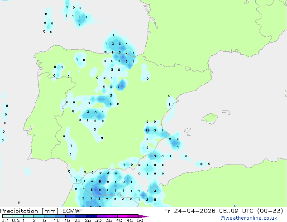Click the legend label "0.5"
Image resolution: width=287 pixels, height=222 pixels.
[16, 220]
